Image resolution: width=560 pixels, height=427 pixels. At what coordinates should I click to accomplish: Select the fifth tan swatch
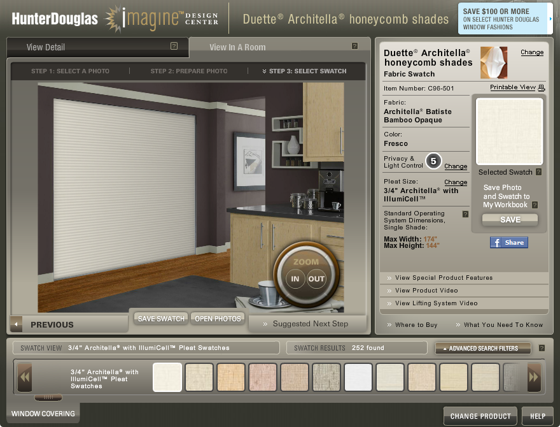click(295, 377)
